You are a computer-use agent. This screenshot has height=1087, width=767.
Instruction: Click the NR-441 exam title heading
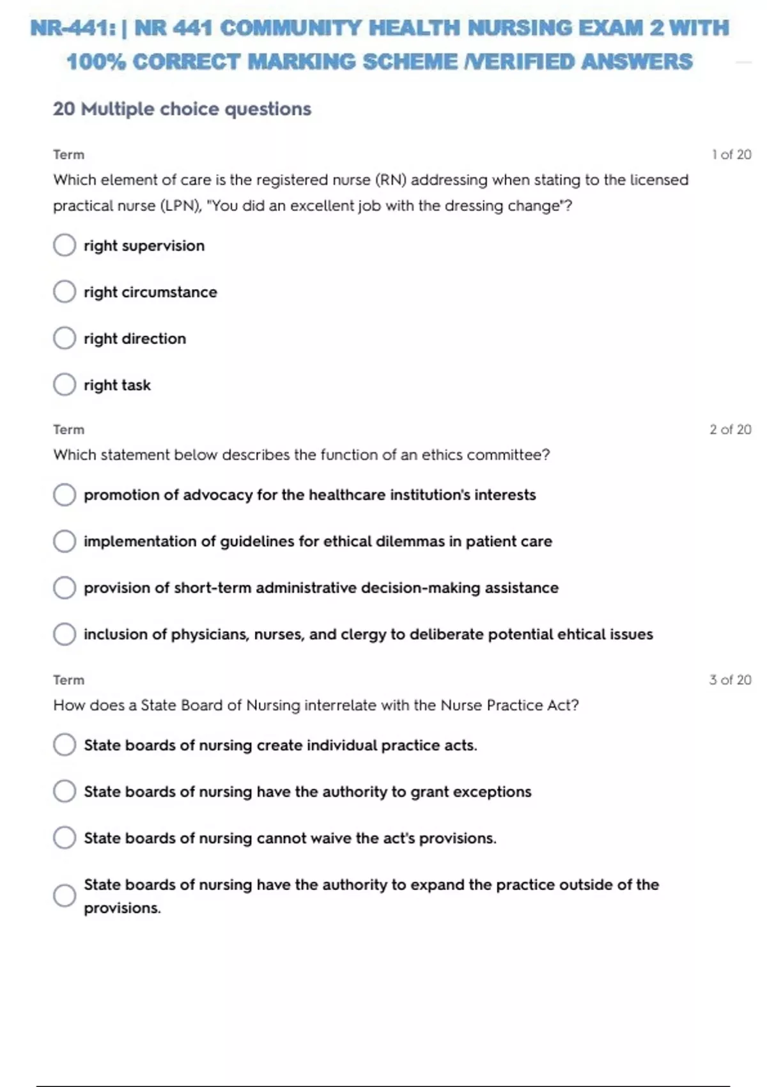tap(380, 45)
